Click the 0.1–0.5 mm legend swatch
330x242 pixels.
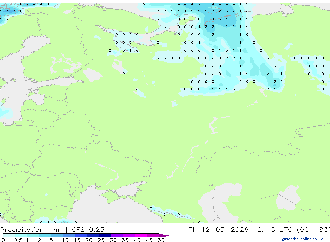(9, 235)
